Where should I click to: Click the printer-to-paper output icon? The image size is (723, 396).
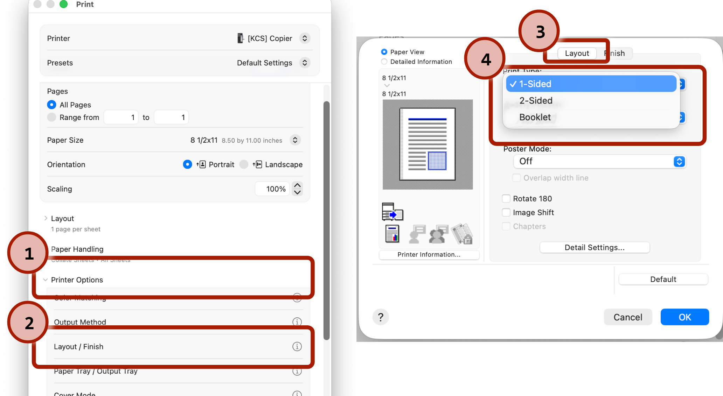click(x=392, y=212)
